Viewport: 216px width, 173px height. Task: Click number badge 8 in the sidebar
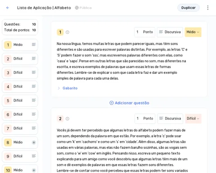tap(8, 142)
